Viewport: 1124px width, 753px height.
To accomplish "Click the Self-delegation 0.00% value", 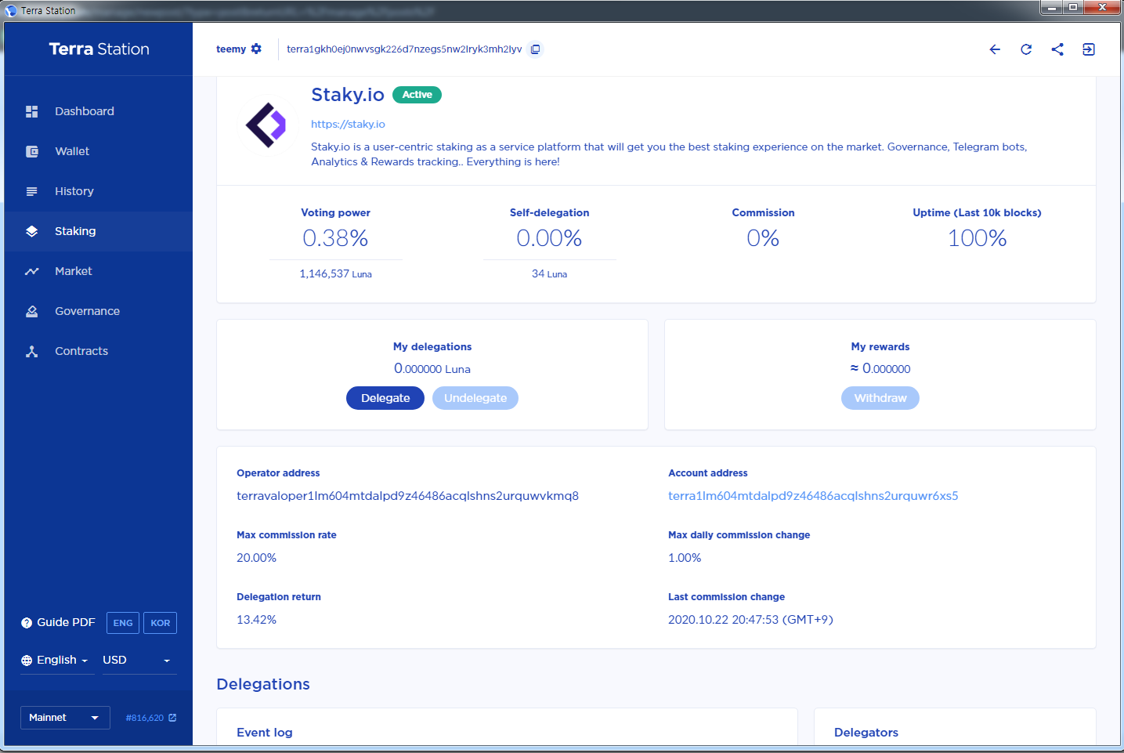I will pyautogui.click(x=549, y=238).
